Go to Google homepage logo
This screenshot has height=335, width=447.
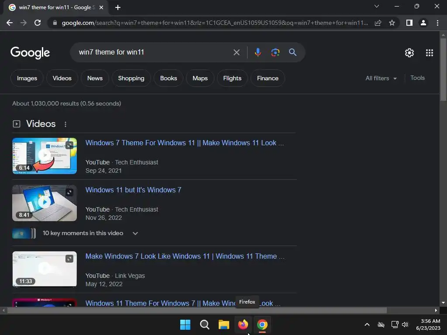pos(30,53)
